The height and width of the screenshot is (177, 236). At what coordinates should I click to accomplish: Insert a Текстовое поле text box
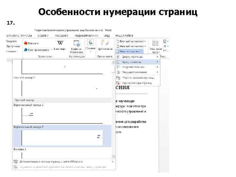click(156, 46)
